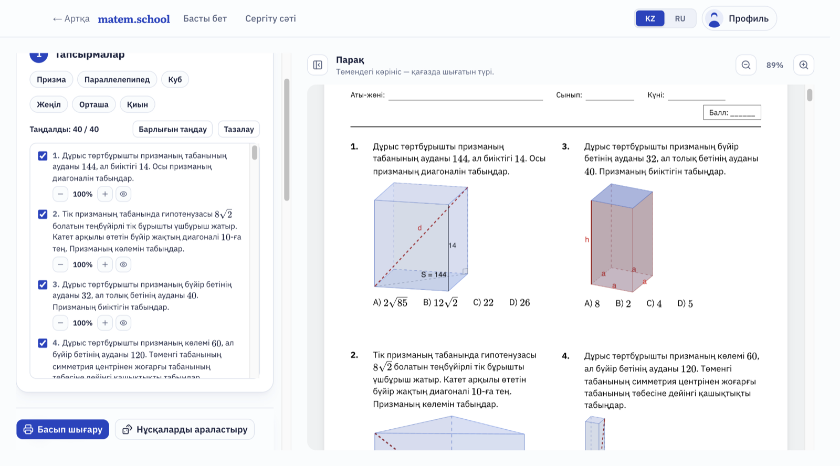Uncheck task 2 checkbox
840x466 pixels.
coord(43,214)
